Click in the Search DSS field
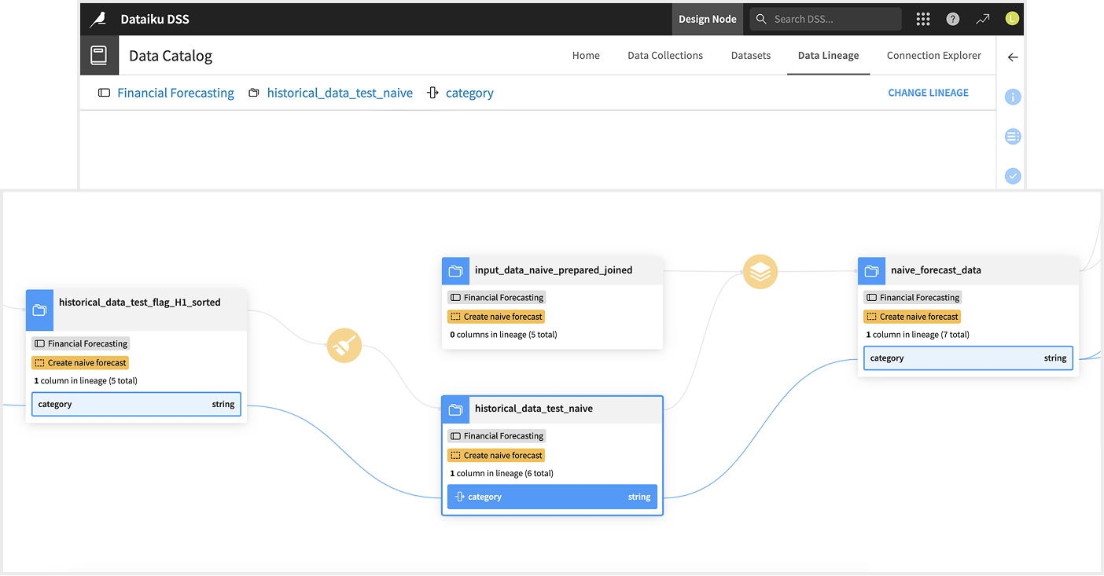This screenshot has width=1104, height=576. (826, 19)
